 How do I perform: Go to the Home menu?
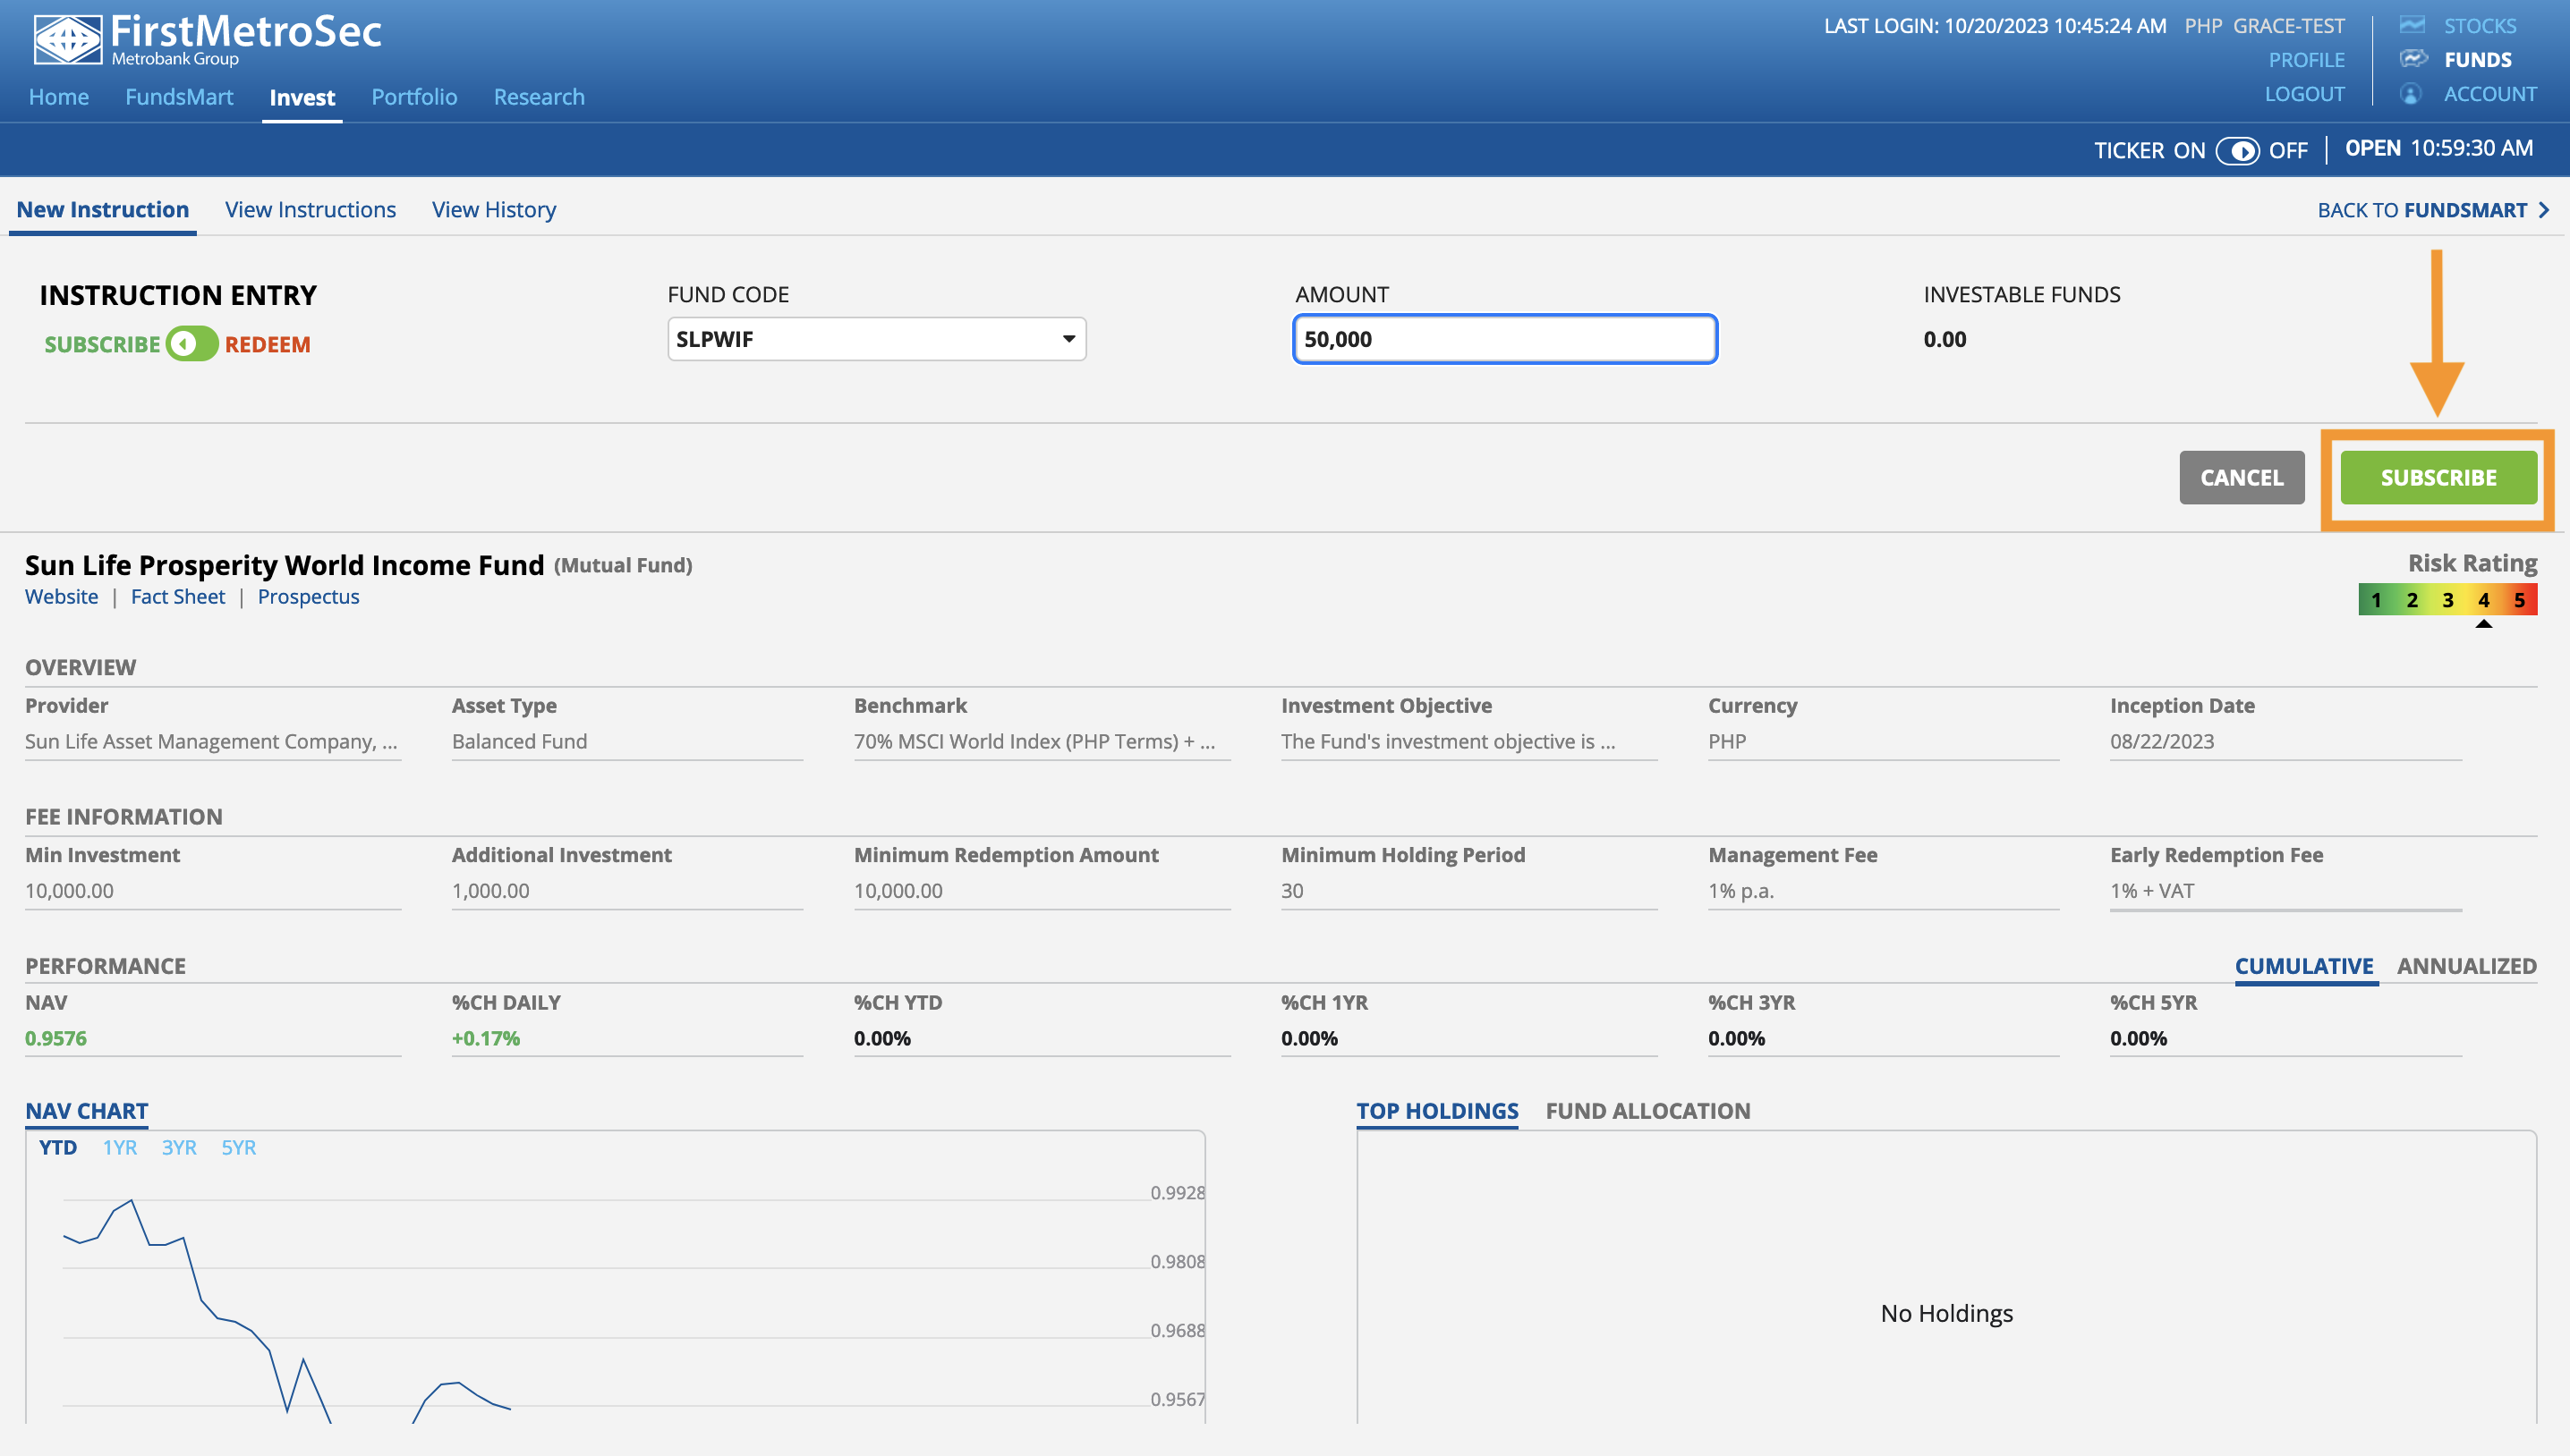(x=59, y=97)
